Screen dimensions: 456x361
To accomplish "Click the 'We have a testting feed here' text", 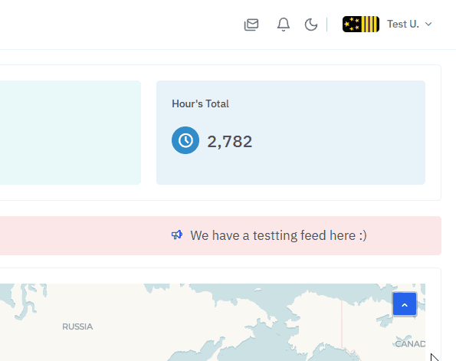I will 278,235.
